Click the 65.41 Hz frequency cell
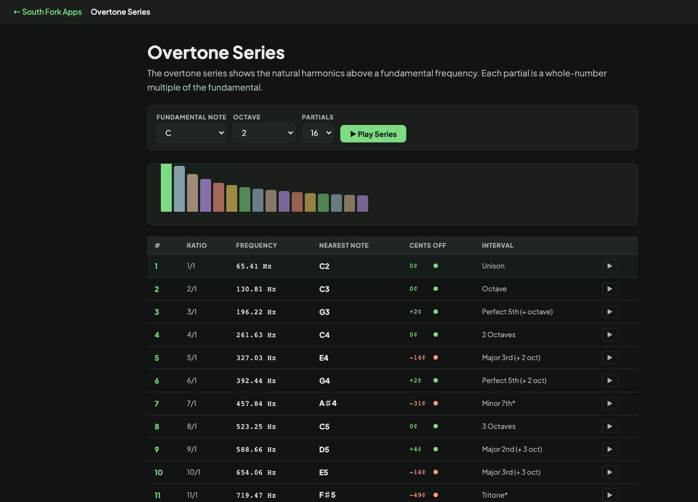The height and width of the screenshot is (502, 698). (254, 266)
